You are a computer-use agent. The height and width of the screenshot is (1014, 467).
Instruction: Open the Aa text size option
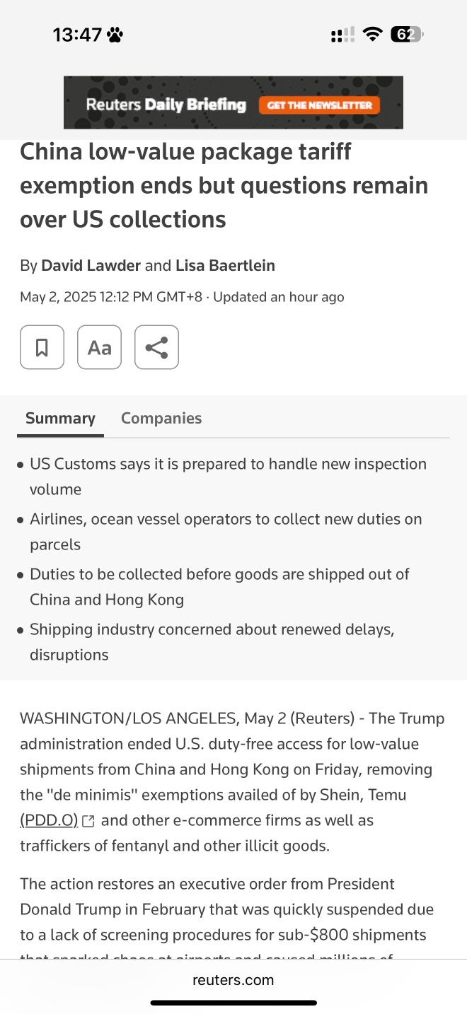click(x=99, y=347)
